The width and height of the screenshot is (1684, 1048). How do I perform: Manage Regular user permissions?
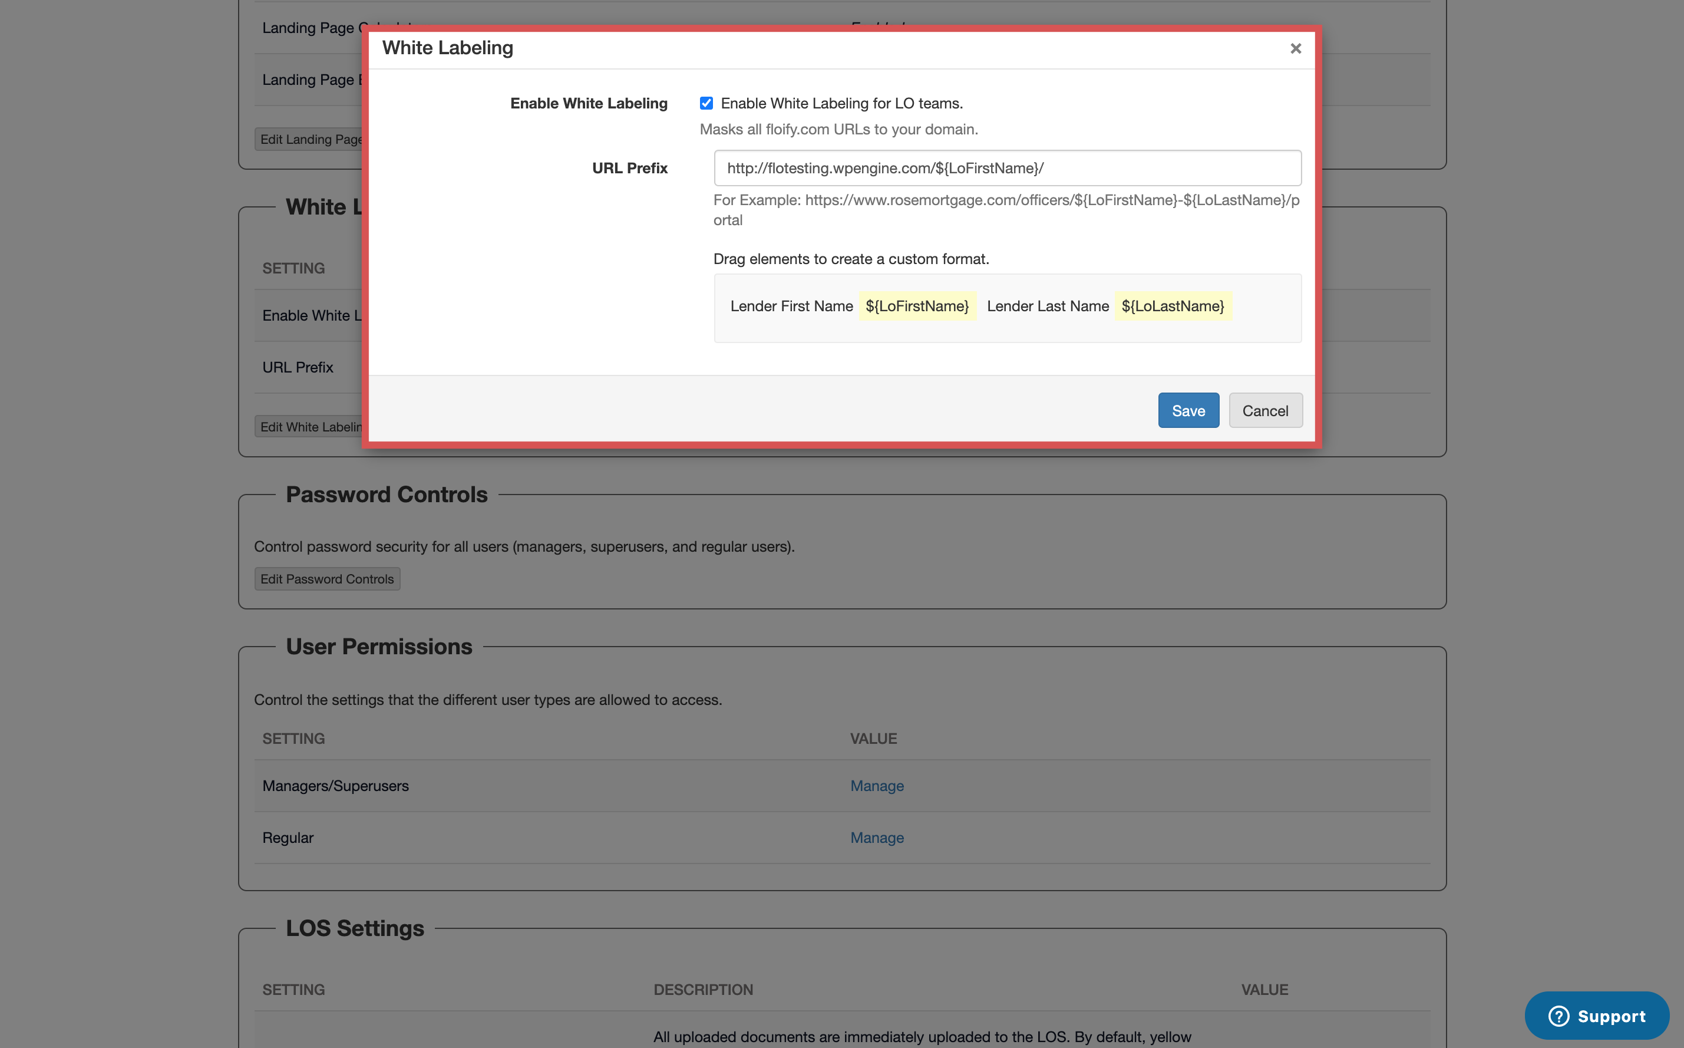[876, 838]
